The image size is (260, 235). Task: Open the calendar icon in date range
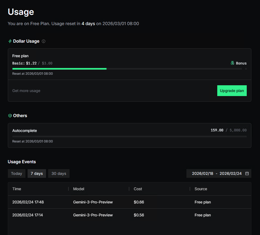(247, 173)
